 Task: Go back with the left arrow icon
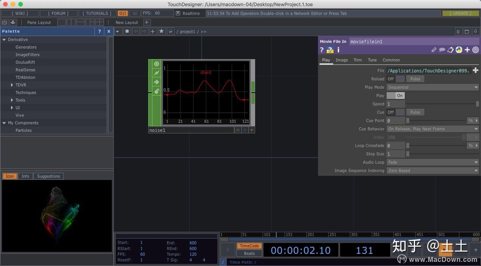[136, 31]
